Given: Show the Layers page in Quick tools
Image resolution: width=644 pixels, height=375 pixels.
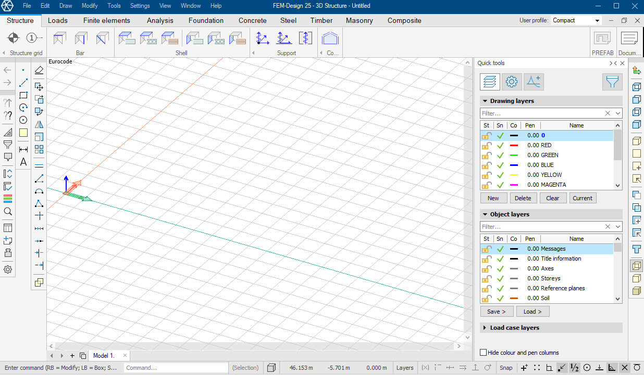Looking at the screenshot, I should click(490, 82).
